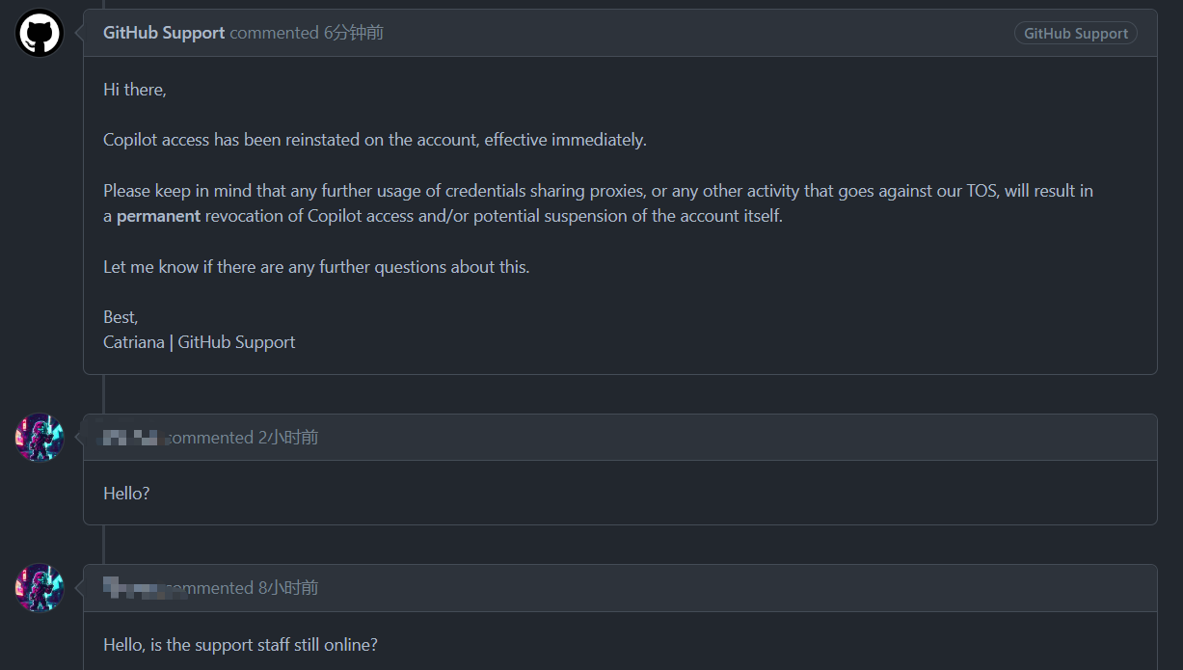Click the "Catriana | GitHub Support" signature

200,342
